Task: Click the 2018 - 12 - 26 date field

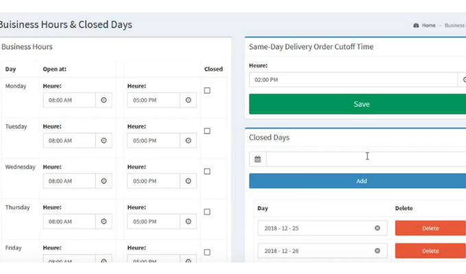Action: click(323, 251)
